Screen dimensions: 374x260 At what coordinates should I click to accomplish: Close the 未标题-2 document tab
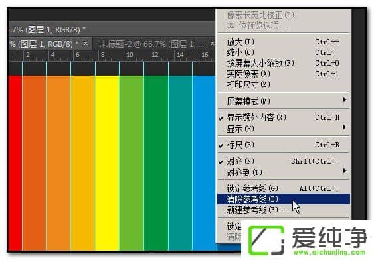tap(213, 44)
